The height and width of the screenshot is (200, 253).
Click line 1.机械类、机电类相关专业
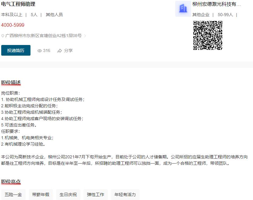(x=27, y=138)
